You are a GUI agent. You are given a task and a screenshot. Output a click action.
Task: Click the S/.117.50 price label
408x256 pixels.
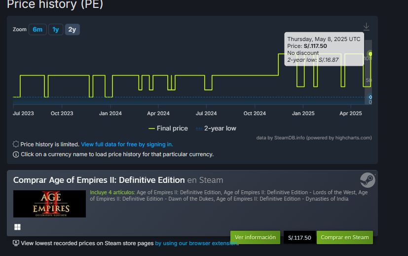[299, 238]
